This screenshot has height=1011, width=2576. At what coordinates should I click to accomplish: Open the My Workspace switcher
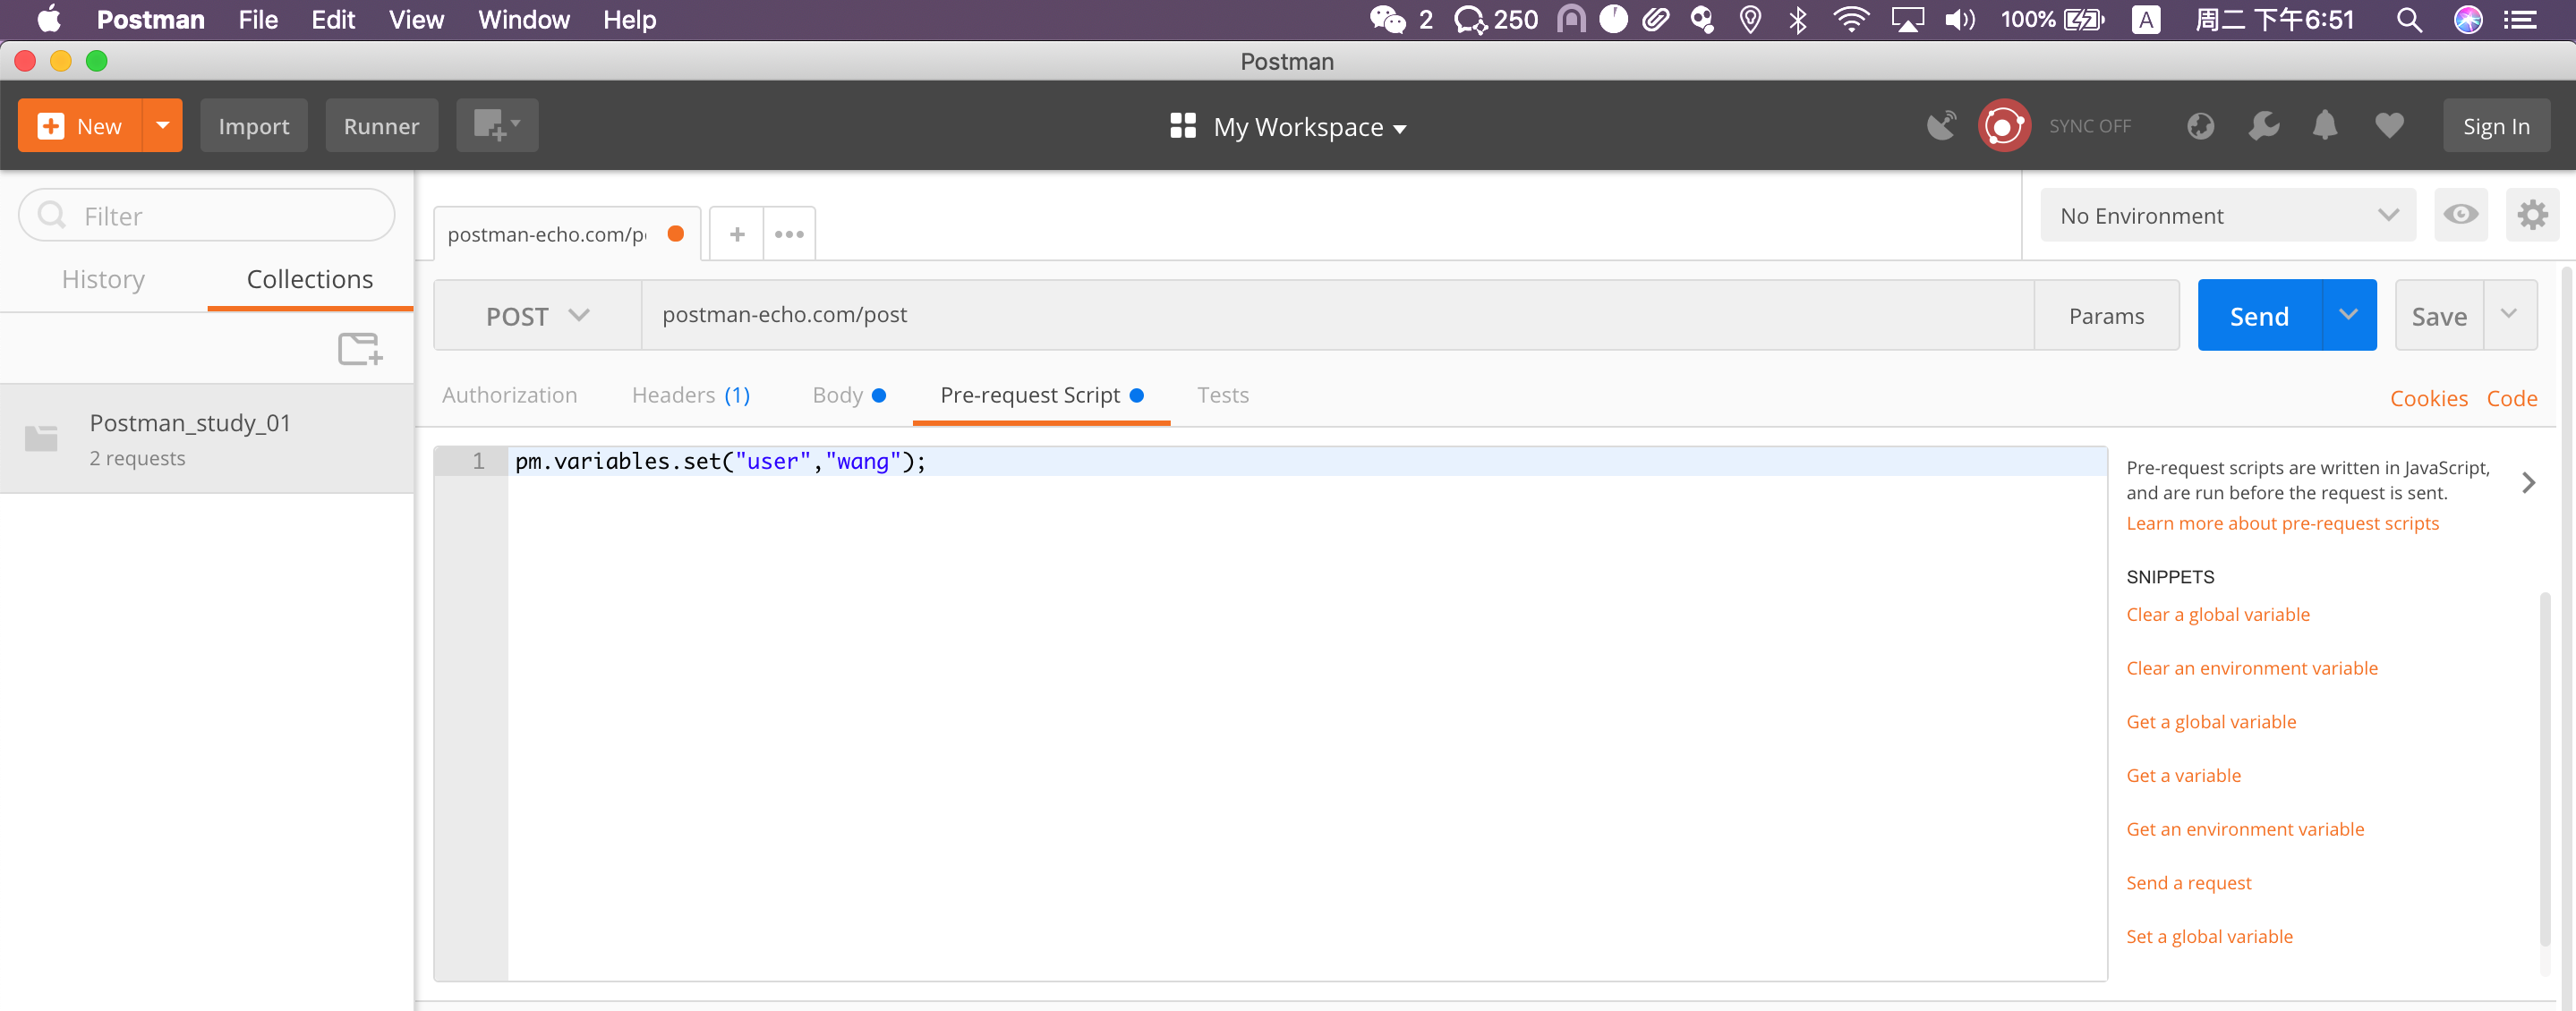pyautogui.click(x=1288, y=127)
